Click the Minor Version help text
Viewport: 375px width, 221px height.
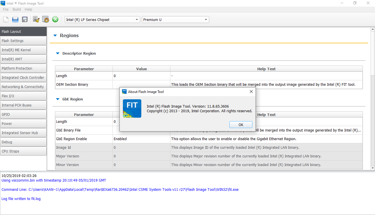[x=246, y=165]
